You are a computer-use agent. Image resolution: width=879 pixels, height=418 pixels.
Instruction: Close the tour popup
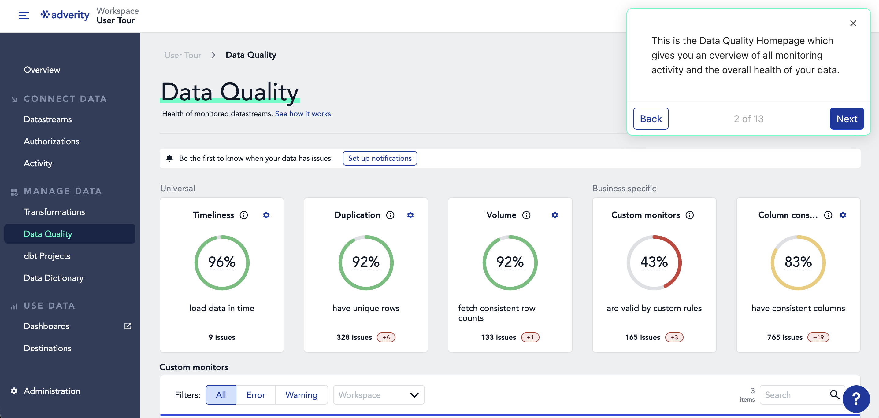(x=853, y=23)
